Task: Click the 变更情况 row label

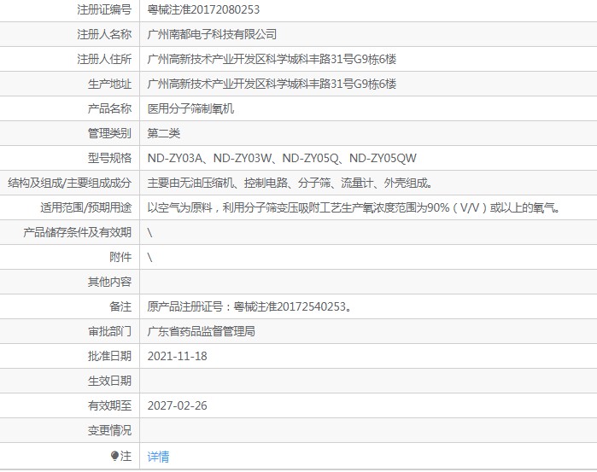Action: click(x=109, y=430)
